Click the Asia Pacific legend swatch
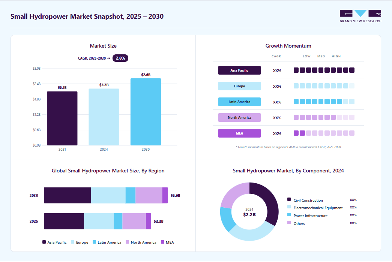This screenshot has width=392, height=262. click(44, 242)
